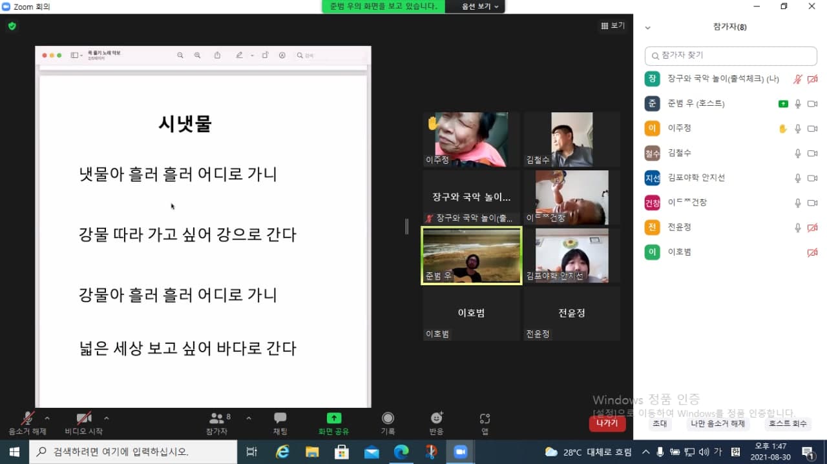This screenshot has height=464, width=827.
Task: Click the green 화면 공유 share button
Action: tap(333, 423)
